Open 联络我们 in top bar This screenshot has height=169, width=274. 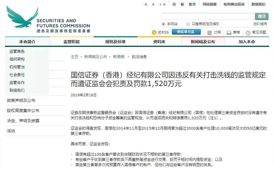(259, 4)
